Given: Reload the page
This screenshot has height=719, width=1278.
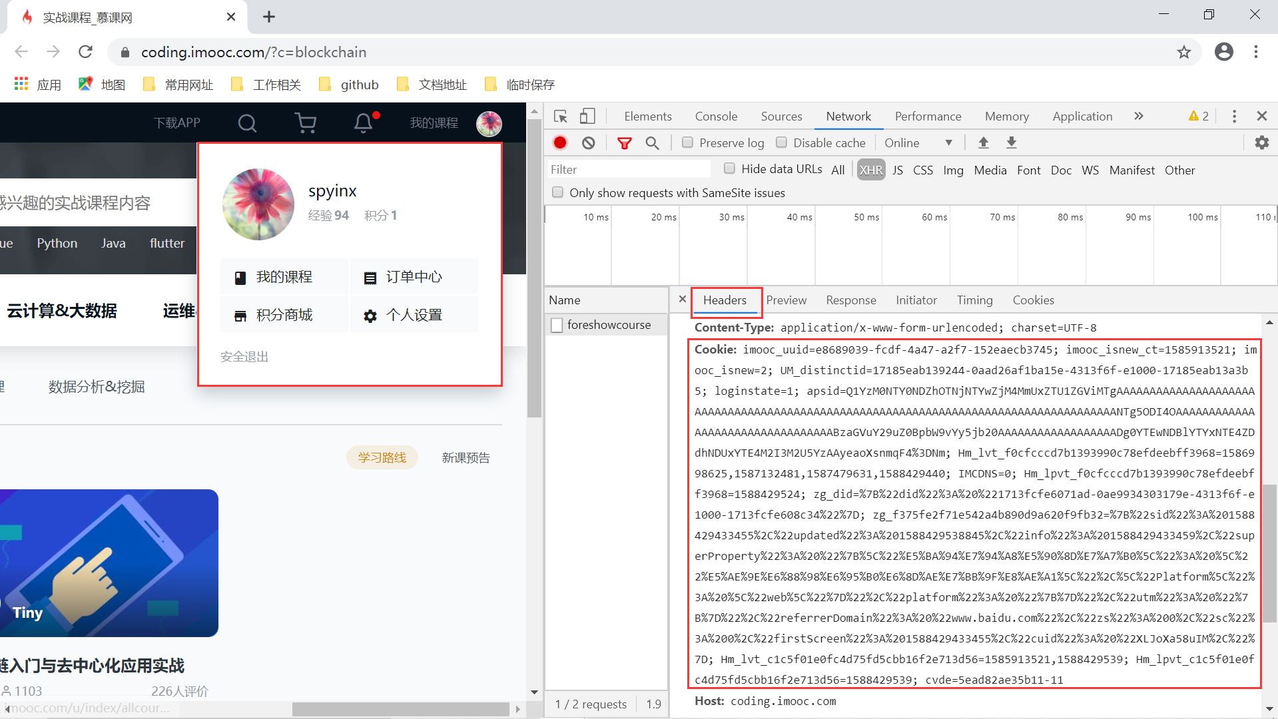Looking at the screenshot, I should pyautogui.click(x=85, y=52).
